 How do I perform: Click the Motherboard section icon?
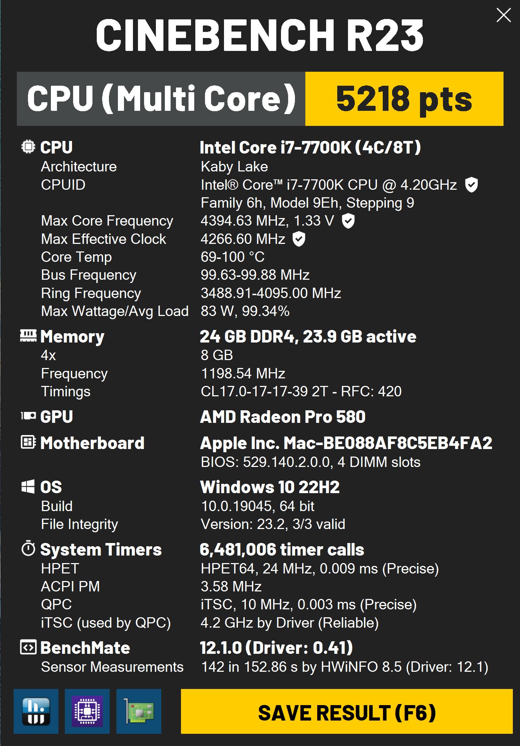28,443
